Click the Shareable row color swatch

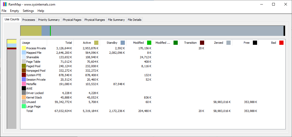pyautogui.click(x=24, y=57)
